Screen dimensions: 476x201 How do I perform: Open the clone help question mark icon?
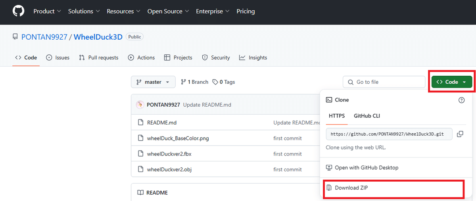[461, 100]
